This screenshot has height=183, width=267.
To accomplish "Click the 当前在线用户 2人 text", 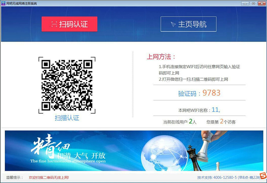I will pyautogui.click(x=180, y=122).
